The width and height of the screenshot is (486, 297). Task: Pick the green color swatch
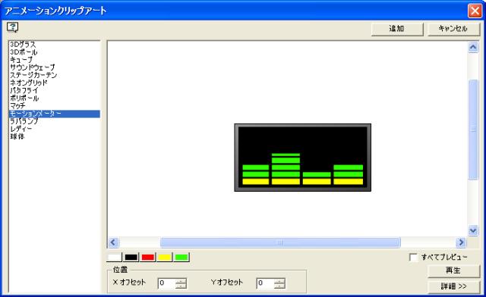181,258
